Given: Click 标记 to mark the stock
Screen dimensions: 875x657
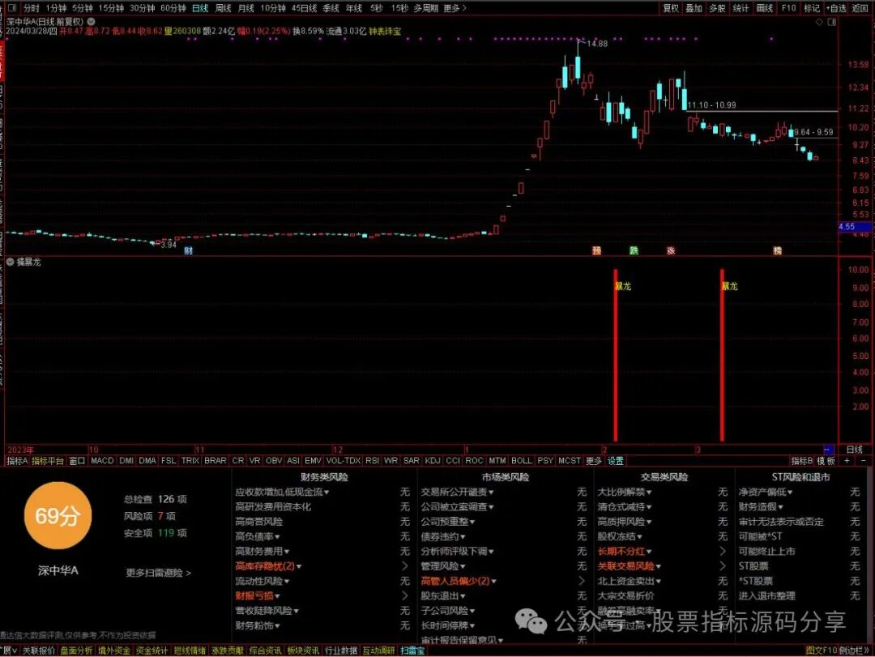Looking at the screenshot, I should click(811, 8).
